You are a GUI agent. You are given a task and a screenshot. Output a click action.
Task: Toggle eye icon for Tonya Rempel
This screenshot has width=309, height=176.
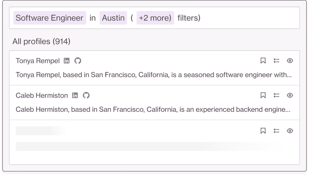tap(290, 61)
